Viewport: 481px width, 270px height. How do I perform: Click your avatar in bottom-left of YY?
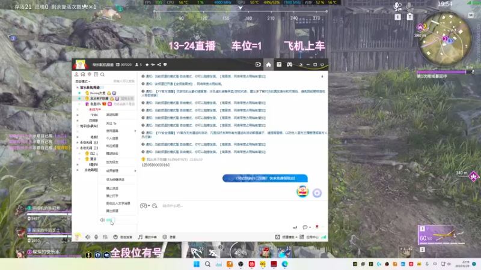(78, 236)
